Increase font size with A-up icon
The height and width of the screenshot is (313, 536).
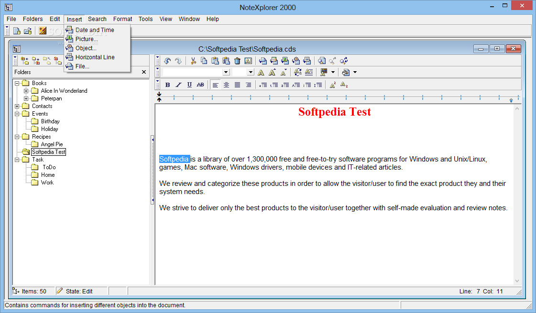pyautogui.click(x=272, y=72)
